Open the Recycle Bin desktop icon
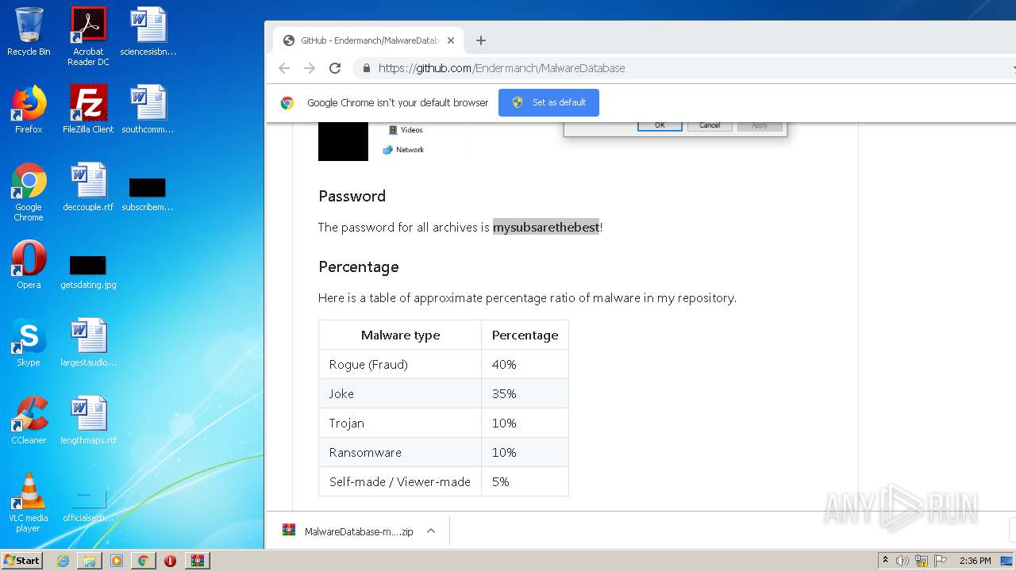Screen dimensions: 1016x571 pos(29,33)
